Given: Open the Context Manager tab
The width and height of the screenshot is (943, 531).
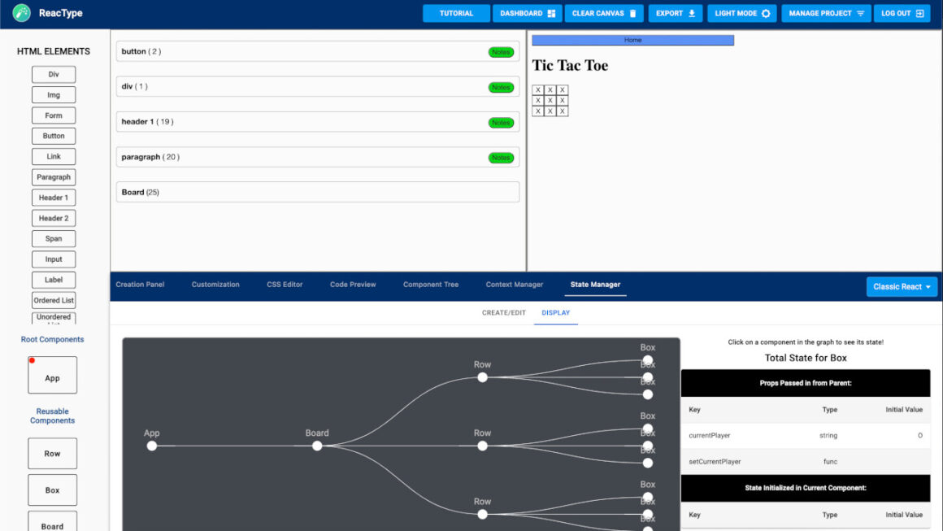Looking at the screenshot, I should 514,285.
